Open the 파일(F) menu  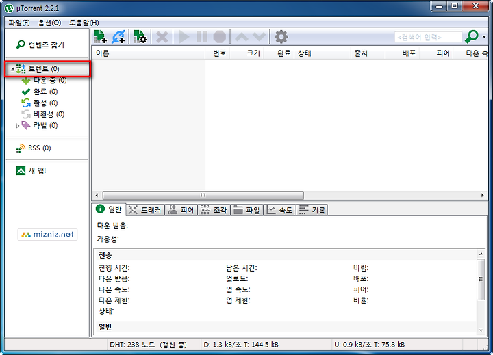coord(19,23)
